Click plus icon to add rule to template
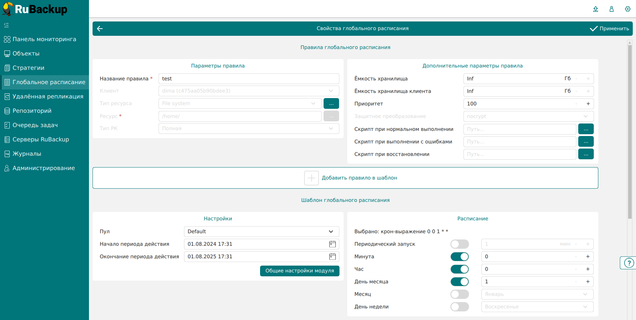This screenshot has height=320, width=636. [x=311, y=178]
